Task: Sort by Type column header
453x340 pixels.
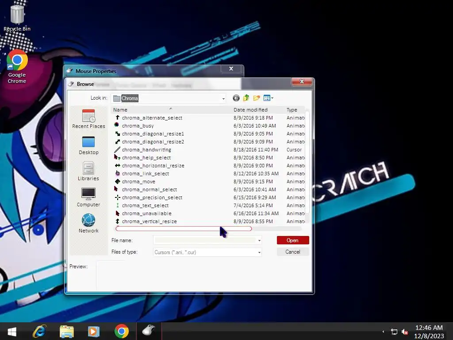Action: (x=294, y=110)
